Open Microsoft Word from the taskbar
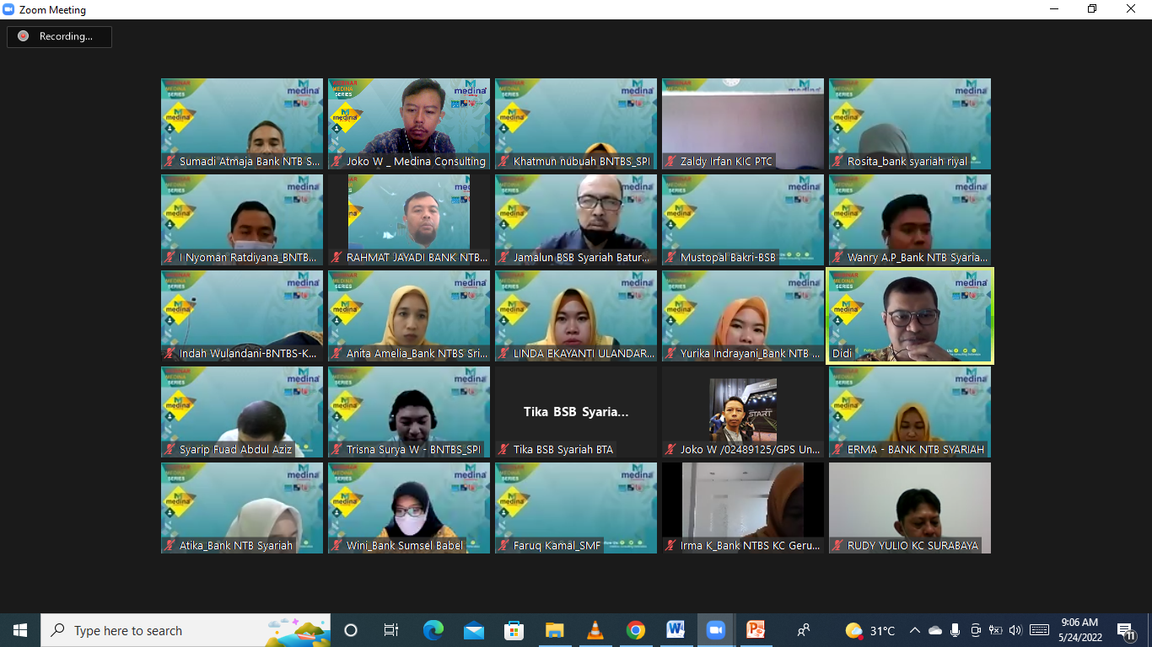1152x647 pixels. pos(675,630)
